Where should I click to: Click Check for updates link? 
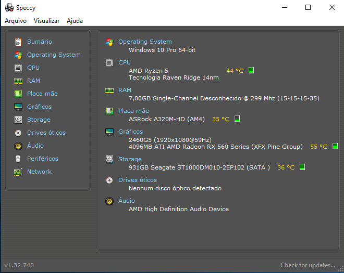click(308, 265)
